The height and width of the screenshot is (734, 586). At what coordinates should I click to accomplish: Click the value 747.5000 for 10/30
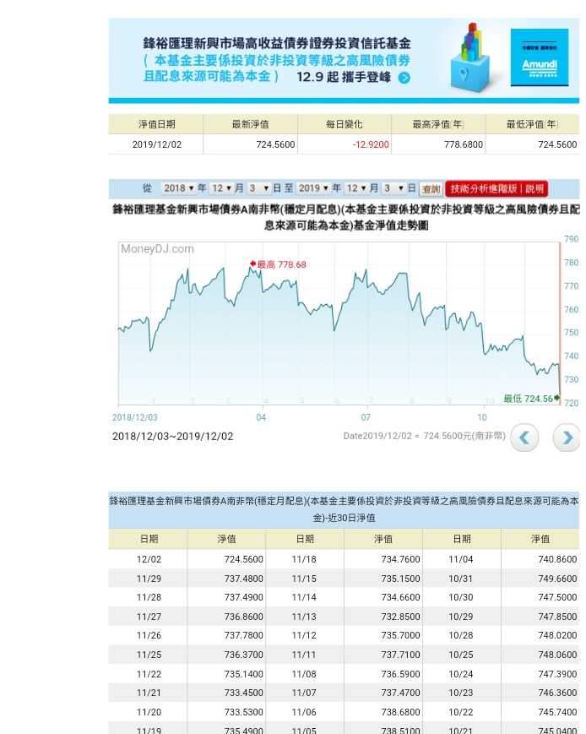[557, 597]
